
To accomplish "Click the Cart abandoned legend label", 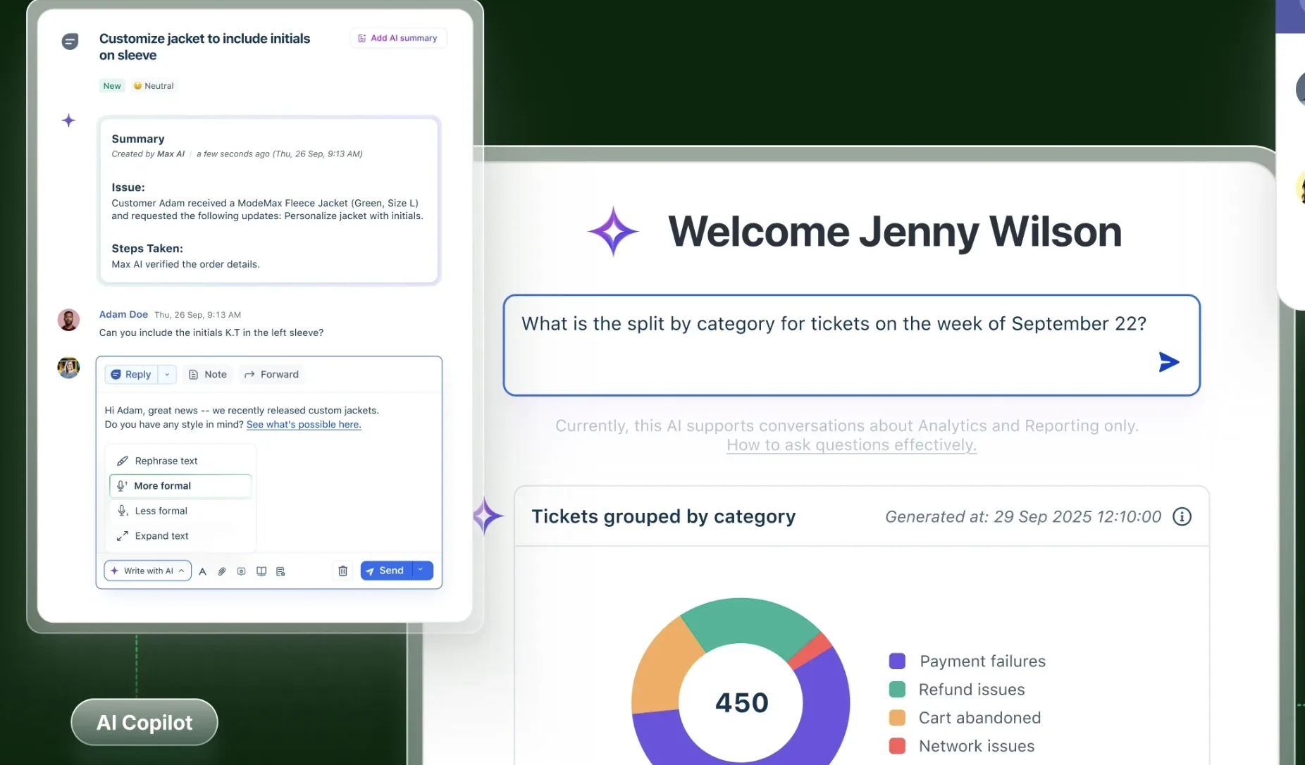I will (x=979, y=718).
